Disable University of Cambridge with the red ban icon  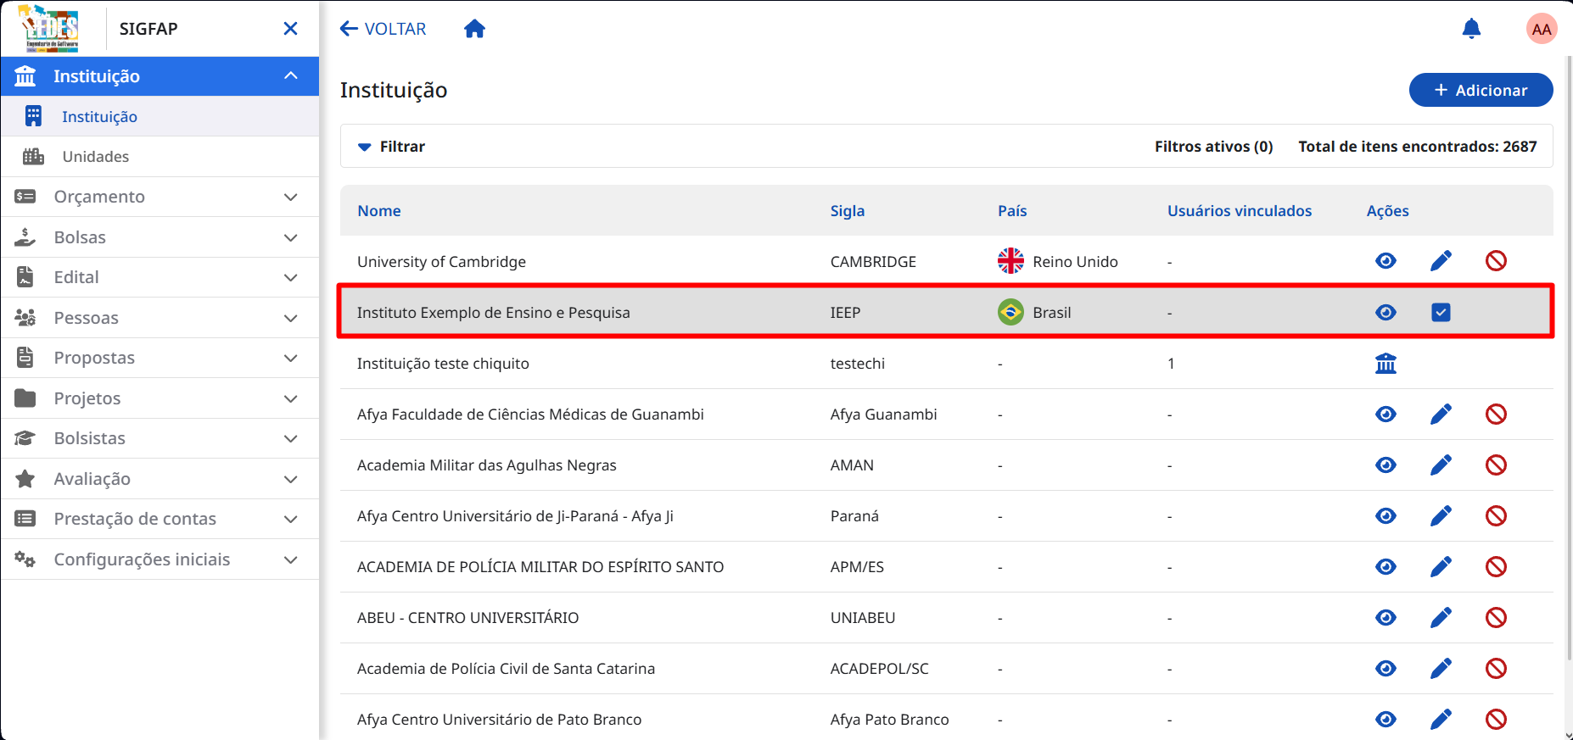pyautogui.click(x=1496, y=261)
